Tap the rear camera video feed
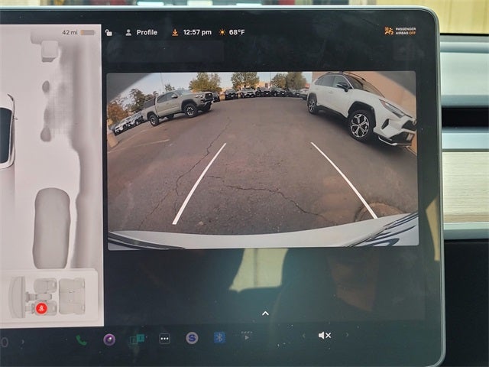Screen dimensions: 489x367 point(262,159)
